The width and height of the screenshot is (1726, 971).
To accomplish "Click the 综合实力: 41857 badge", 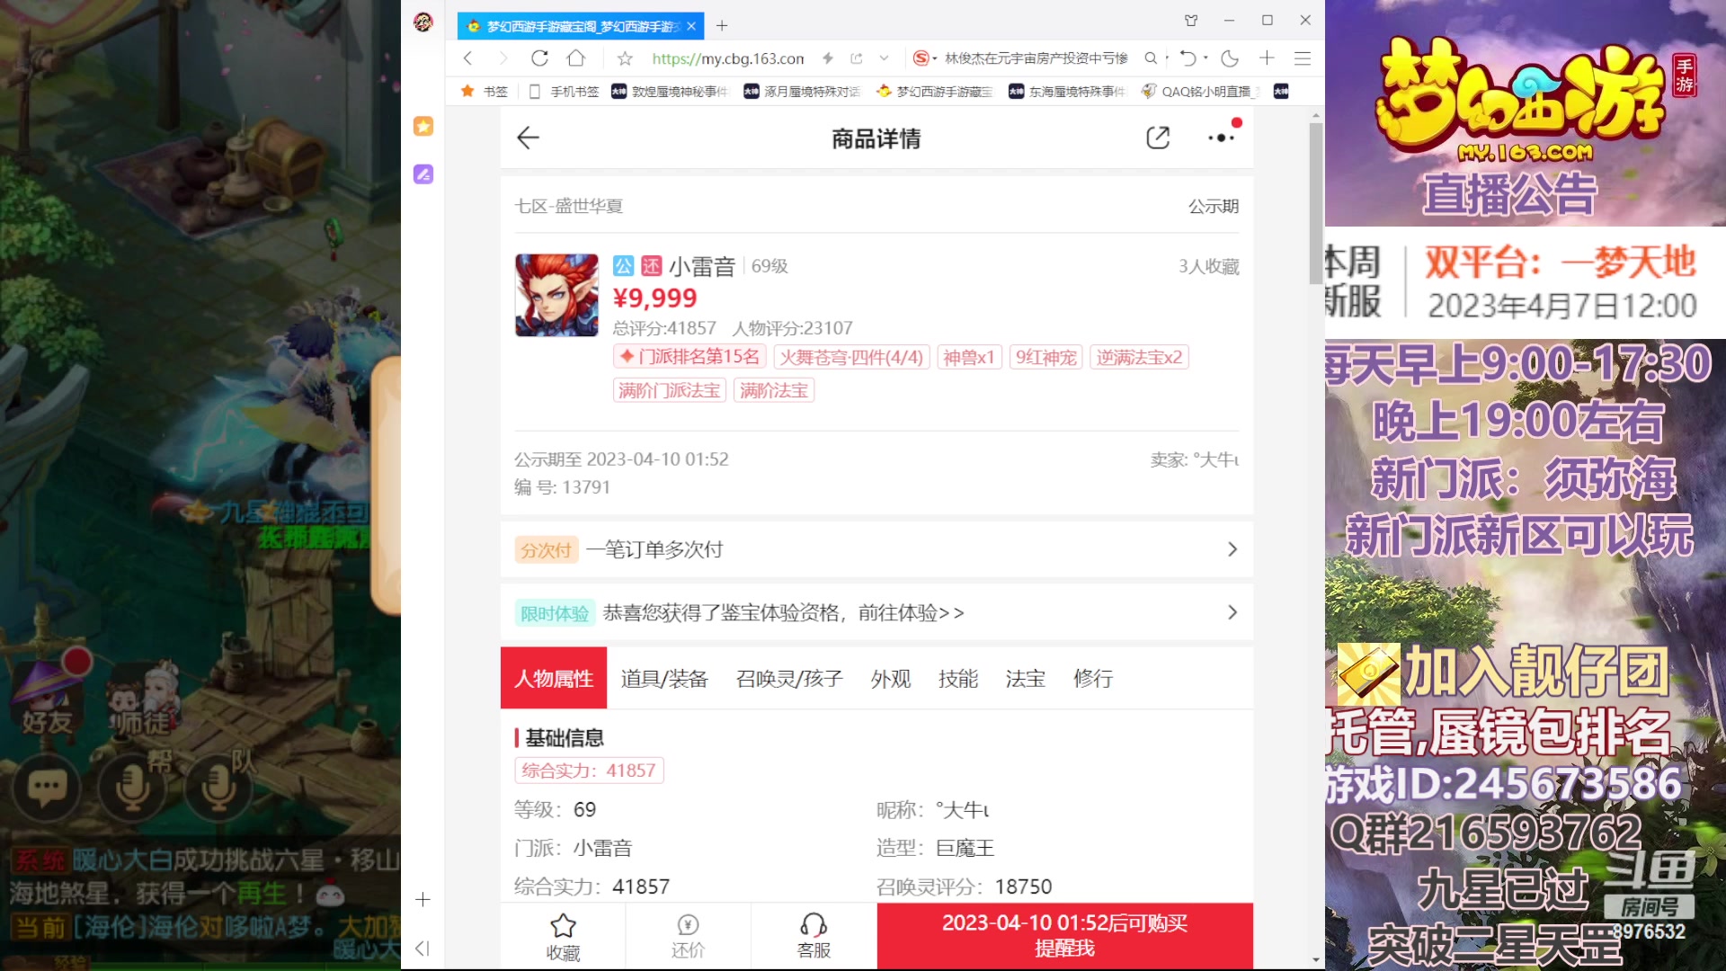I will 589,771.
